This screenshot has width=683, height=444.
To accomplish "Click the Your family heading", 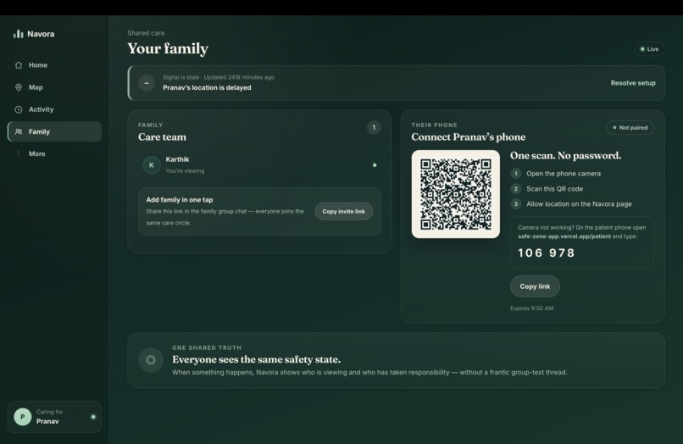I will click(x=168, y=48).
